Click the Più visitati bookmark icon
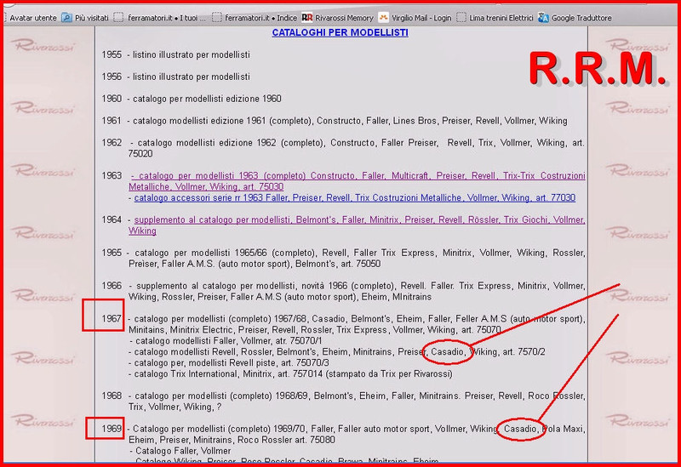Viewport: 681px width, 467px height. [x=66, y=18]
